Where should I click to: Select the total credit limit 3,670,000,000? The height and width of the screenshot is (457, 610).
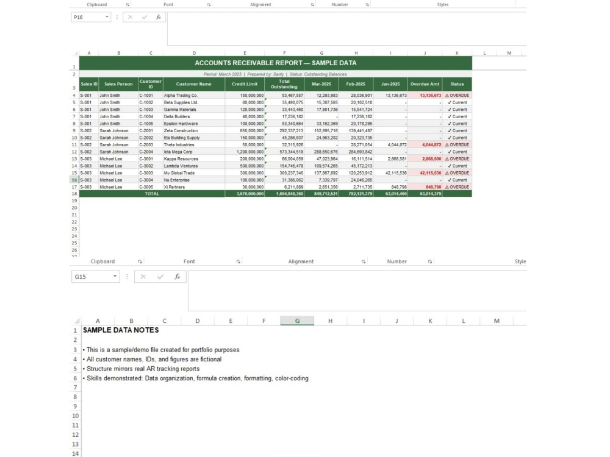[x=245, y=194]
